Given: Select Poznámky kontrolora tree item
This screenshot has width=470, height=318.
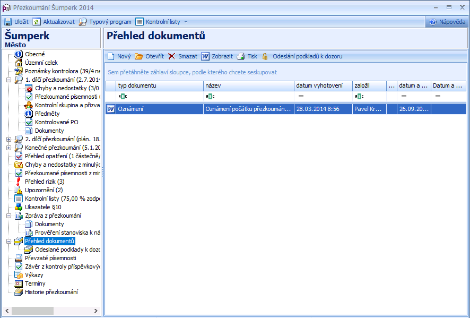Looking at the screenshot, I should [x=63, y=71].
